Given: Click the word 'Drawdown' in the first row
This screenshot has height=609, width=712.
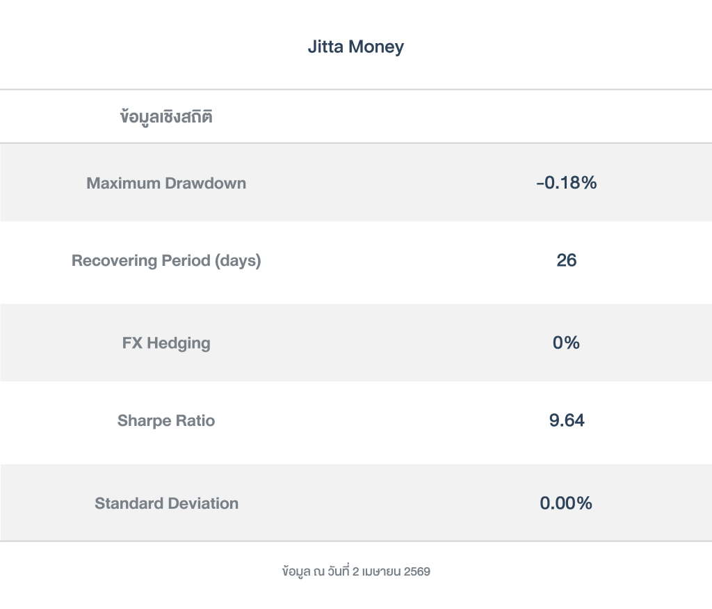Looking at the screenshot, I should click(x=205, y=184).
